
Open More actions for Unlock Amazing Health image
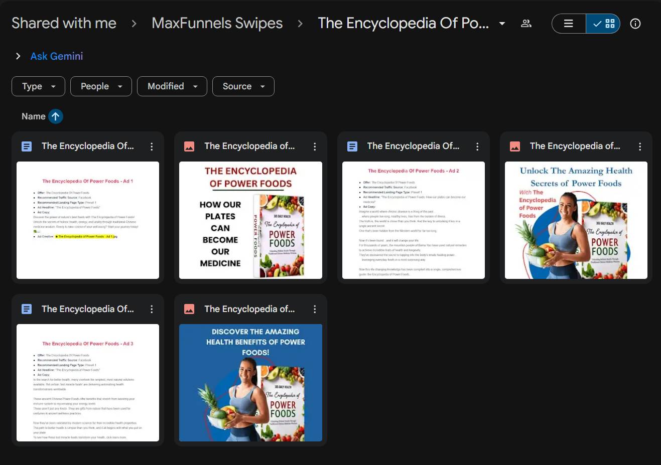point(640,146)
